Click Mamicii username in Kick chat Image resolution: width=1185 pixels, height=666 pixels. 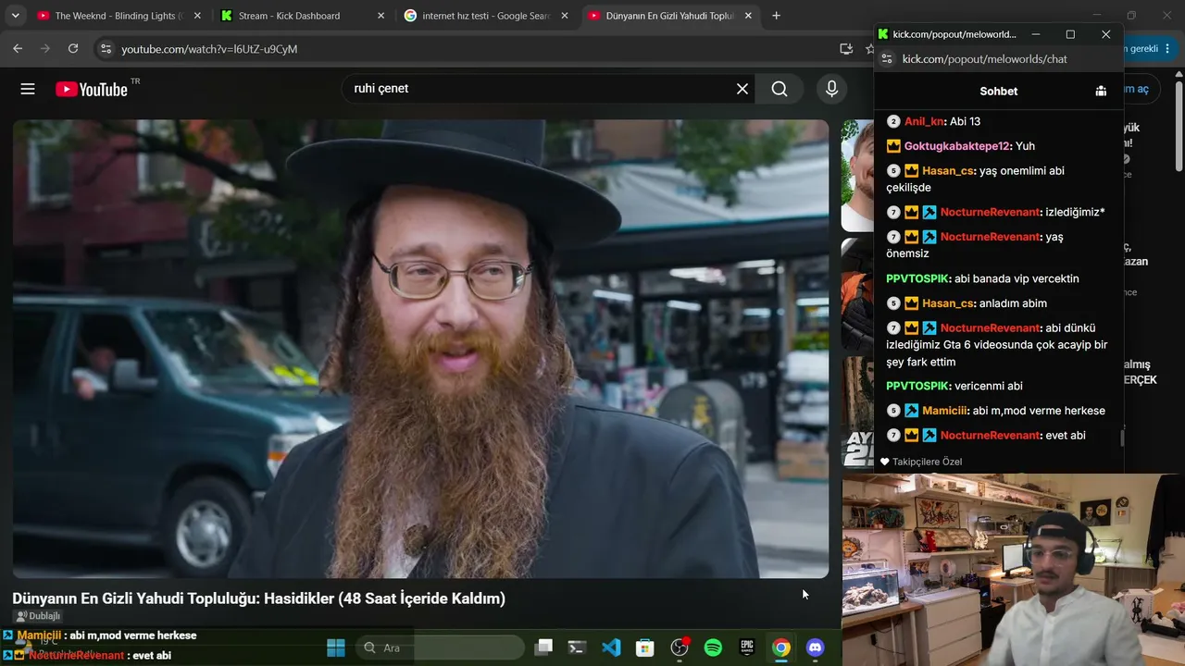pyautogui.click(x=944, y=411)
